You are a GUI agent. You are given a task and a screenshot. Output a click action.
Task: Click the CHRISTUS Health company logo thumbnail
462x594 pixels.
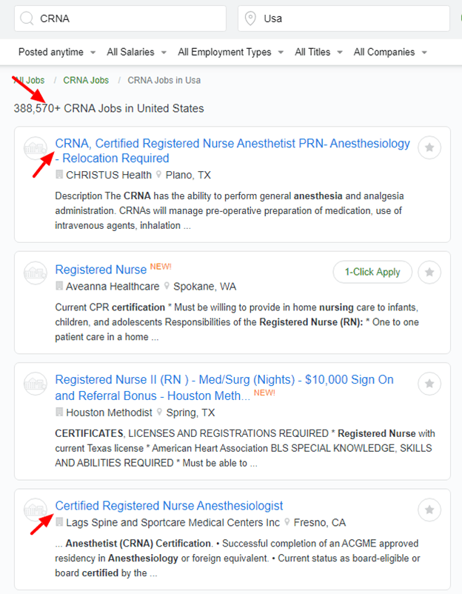pyautogui.click(x=35, y=149)
